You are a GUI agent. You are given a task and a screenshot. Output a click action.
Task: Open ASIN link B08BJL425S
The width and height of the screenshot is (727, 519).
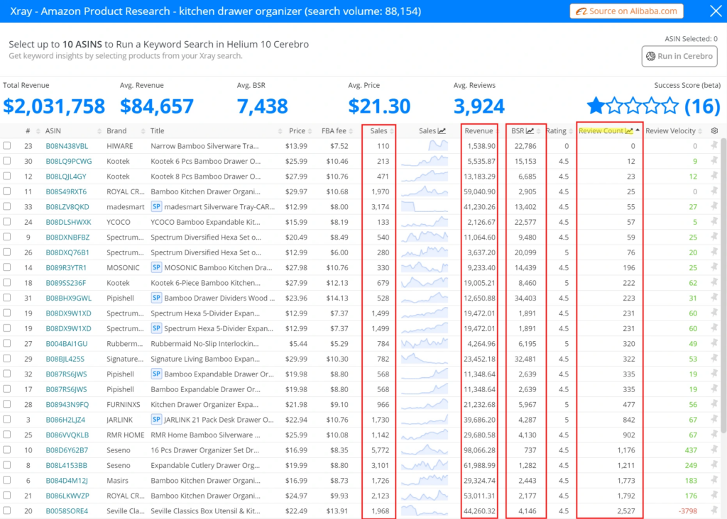click(65, 359)
